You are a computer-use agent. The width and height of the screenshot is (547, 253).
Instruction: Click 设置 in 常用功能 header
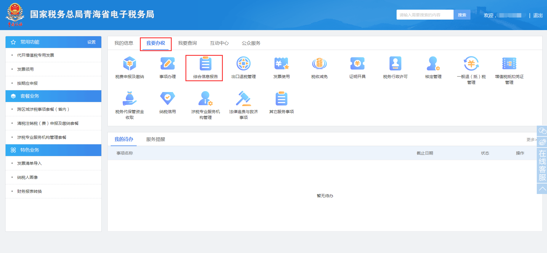click(91, 42)
